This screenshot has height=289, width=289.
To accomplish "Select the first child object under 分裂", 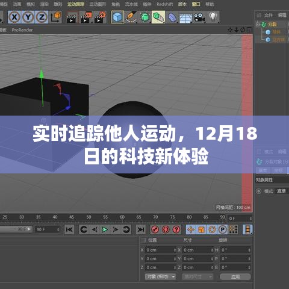I will tap(276, 32).
